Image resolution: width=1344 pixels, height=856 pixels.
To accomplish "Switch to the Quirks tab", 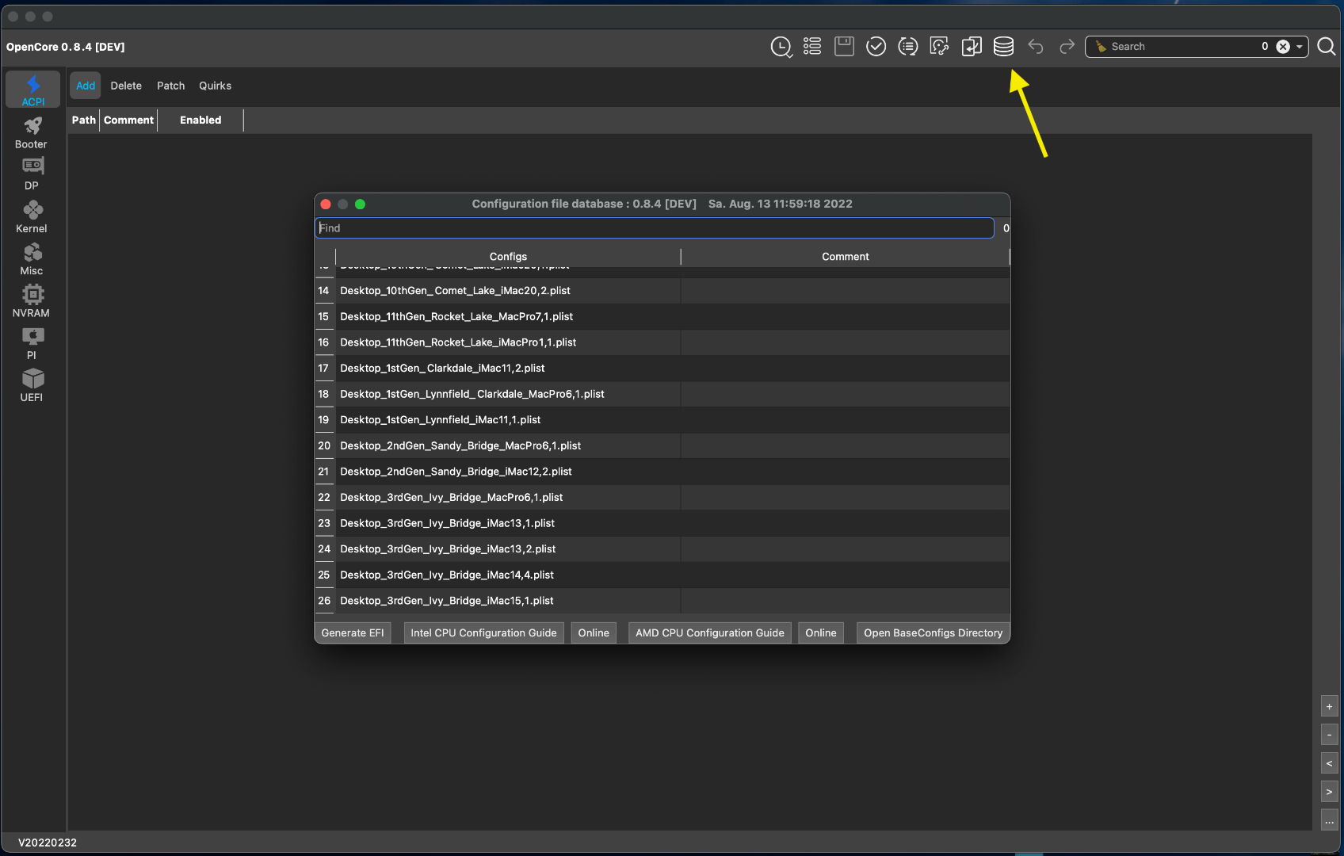I will 215,86.
